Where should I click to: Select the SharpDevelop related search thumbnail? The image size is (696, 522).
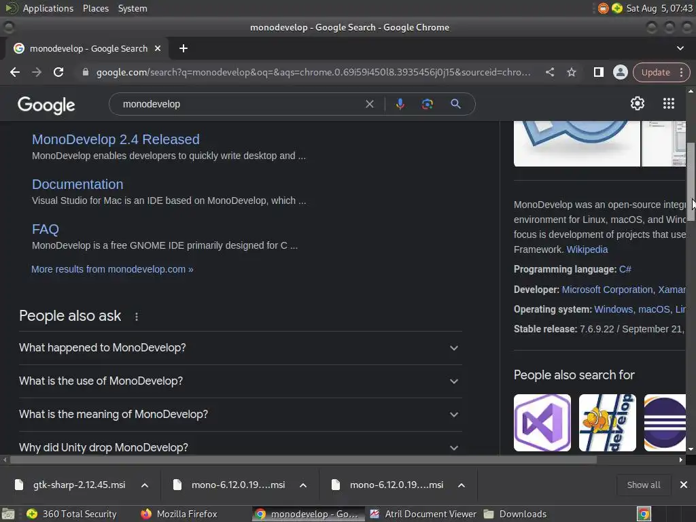click(x=607, y=423)
